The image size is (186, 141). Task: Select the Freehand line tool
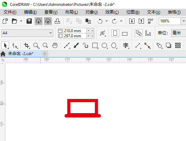coord(67,46)
